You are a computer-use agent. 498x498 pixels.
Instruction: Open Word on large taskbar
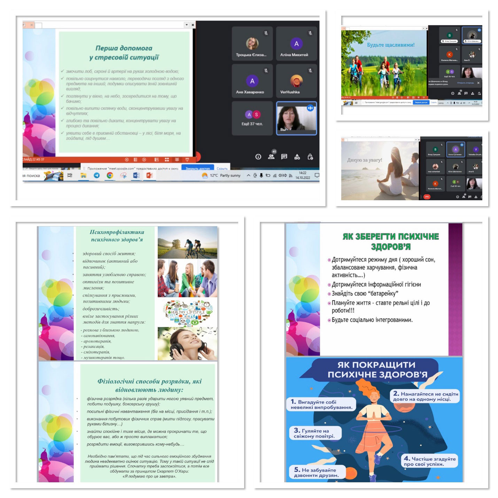136,176
